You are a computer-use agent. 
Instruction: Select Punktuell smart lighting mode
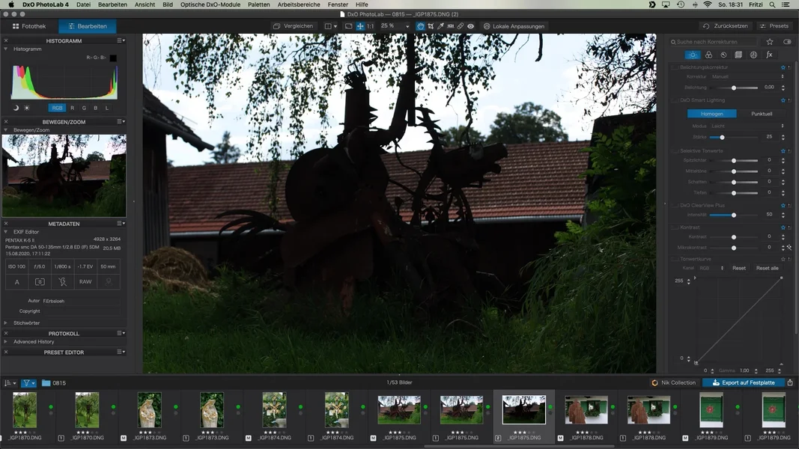point(762,114)
